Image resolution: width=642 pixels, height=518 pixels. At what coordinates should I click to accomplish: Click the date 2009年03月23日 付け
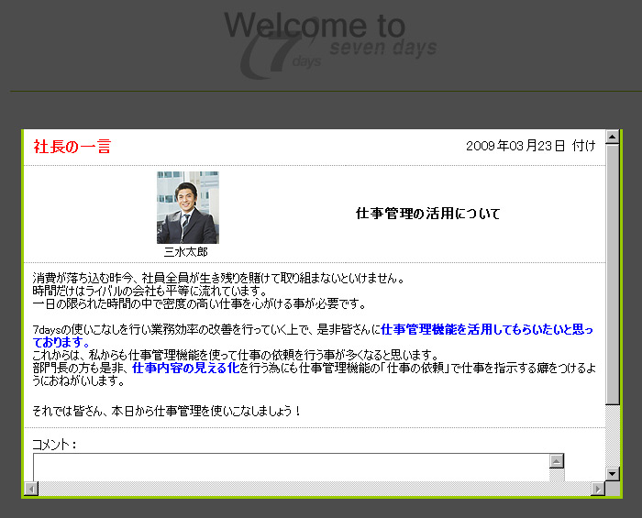[530, 146]
